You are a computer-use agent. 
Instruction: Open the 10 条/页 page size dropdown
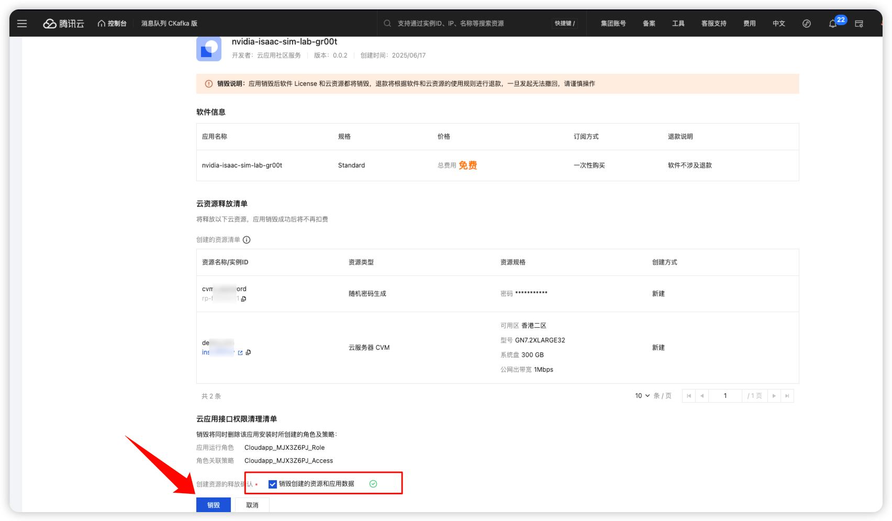(642, 396)
